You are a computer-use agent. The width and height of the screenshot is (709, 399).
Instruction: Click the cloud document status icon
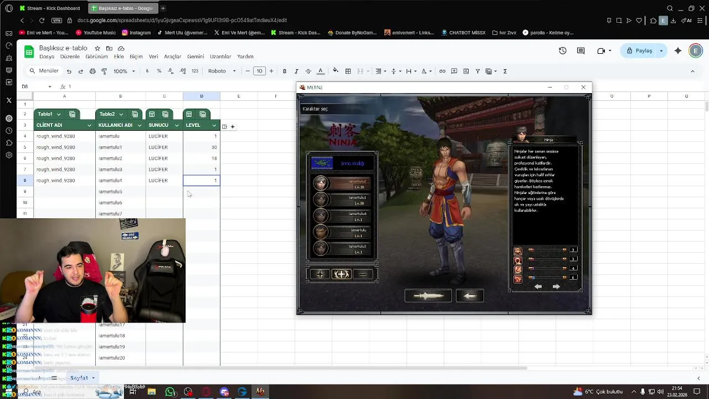(121, 48)
